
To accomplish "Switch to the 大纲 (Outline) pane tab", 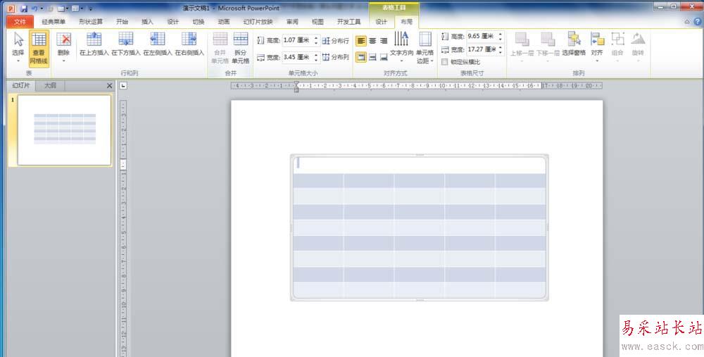I will pyautogui.click(x=50, y=85).
